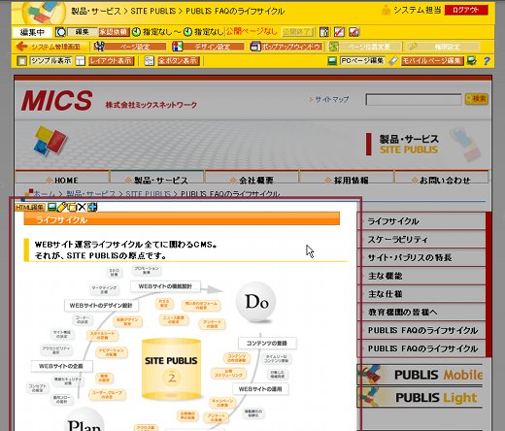505x431 pixels.
Task: Add block with the blue plus icon
Action: [92, 207]
